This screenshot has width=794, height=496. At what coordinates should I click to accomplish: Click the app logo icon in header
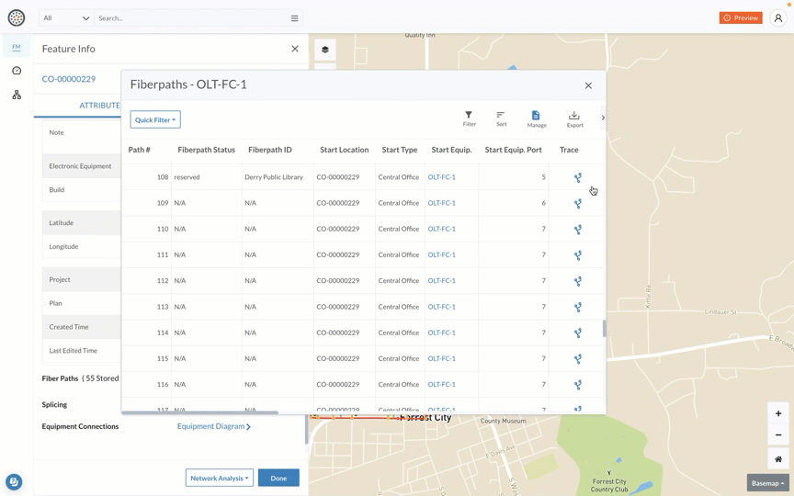tap(17, 17)
